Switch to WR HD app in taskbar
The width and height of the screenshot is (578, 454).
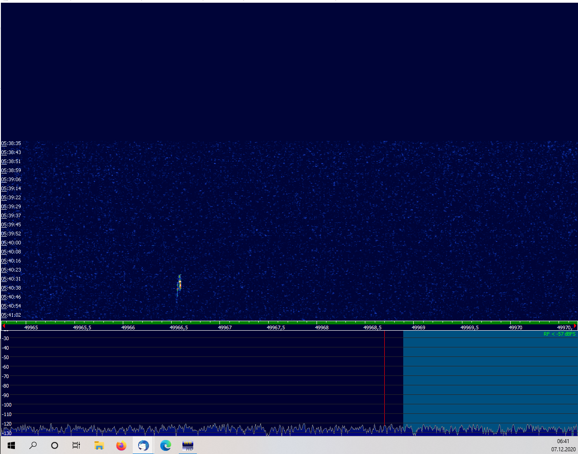point(187,445)
